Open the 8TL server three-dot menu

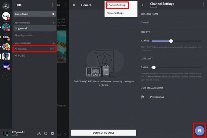coord(52,5)
